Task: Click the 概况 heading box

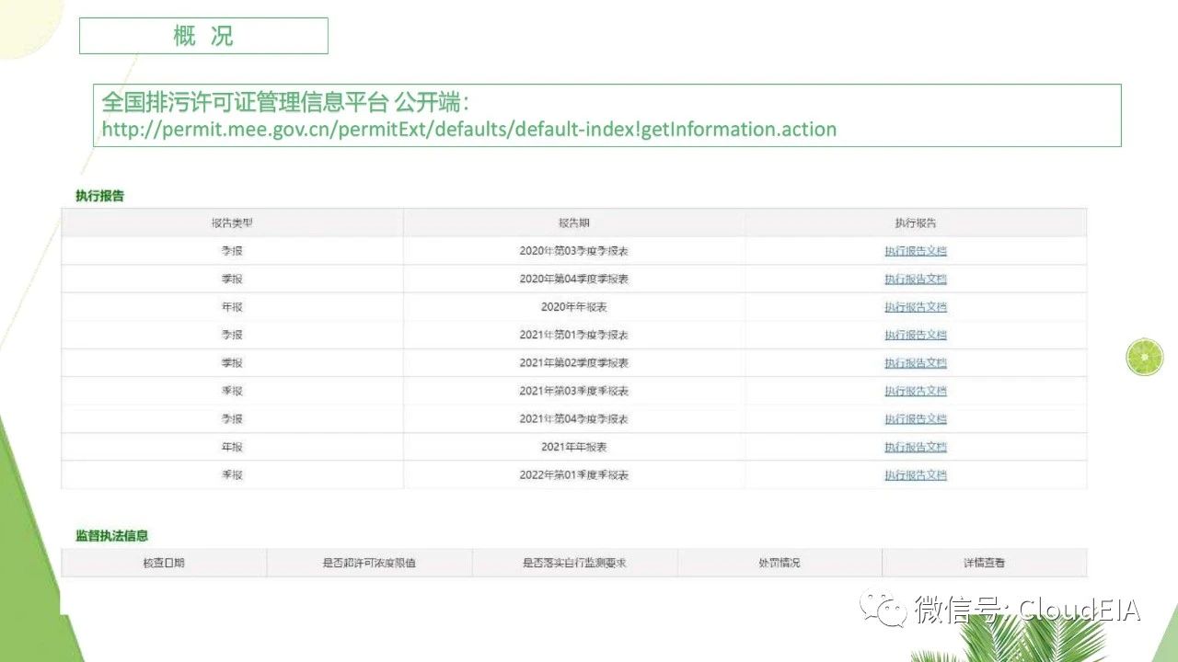Action: coord(203,36)
